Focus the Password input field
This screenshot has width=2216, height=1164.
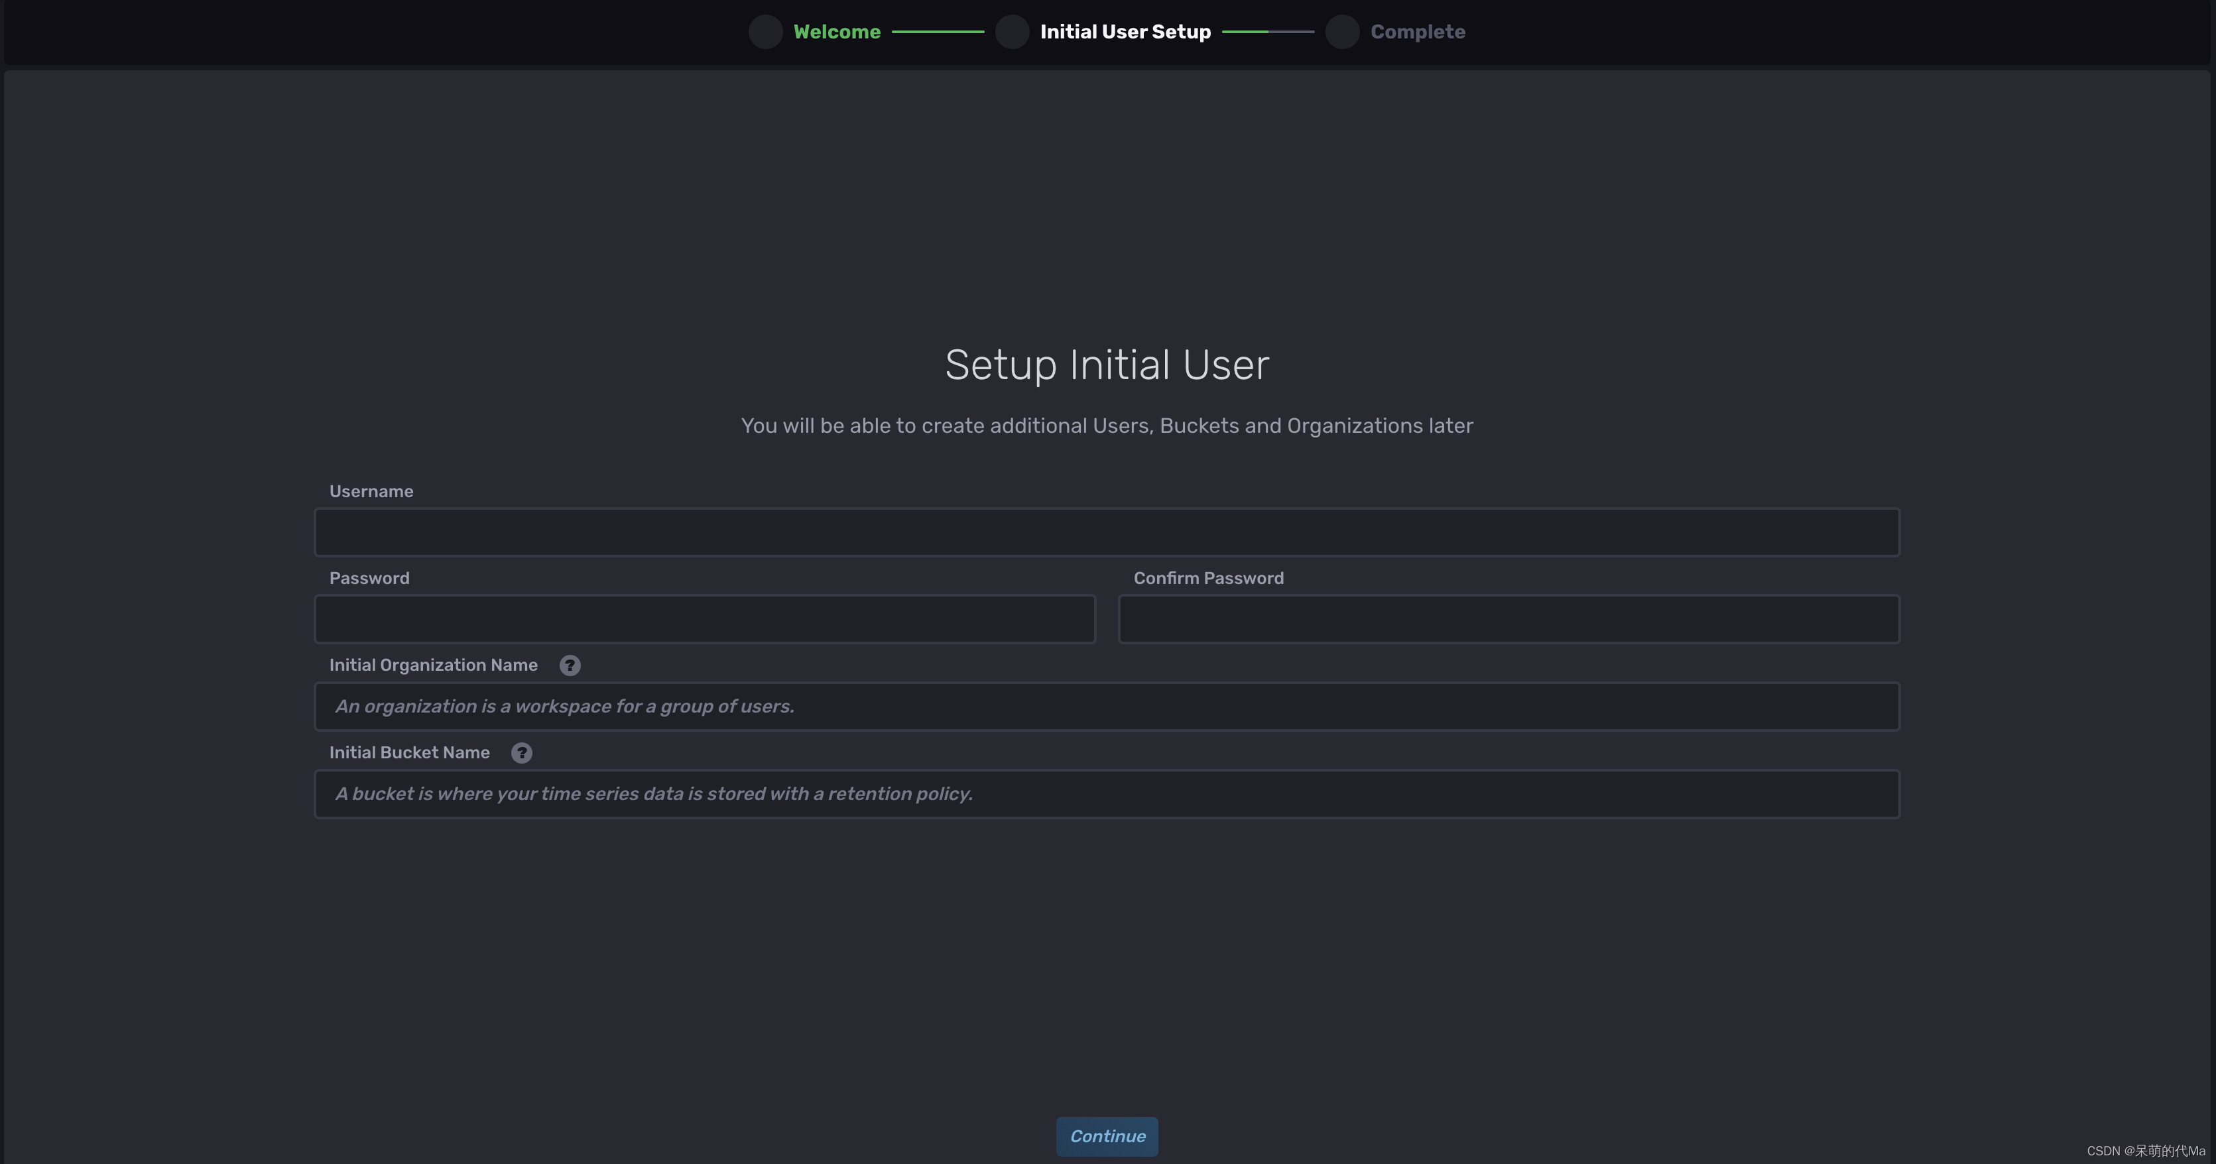[705, 619]
